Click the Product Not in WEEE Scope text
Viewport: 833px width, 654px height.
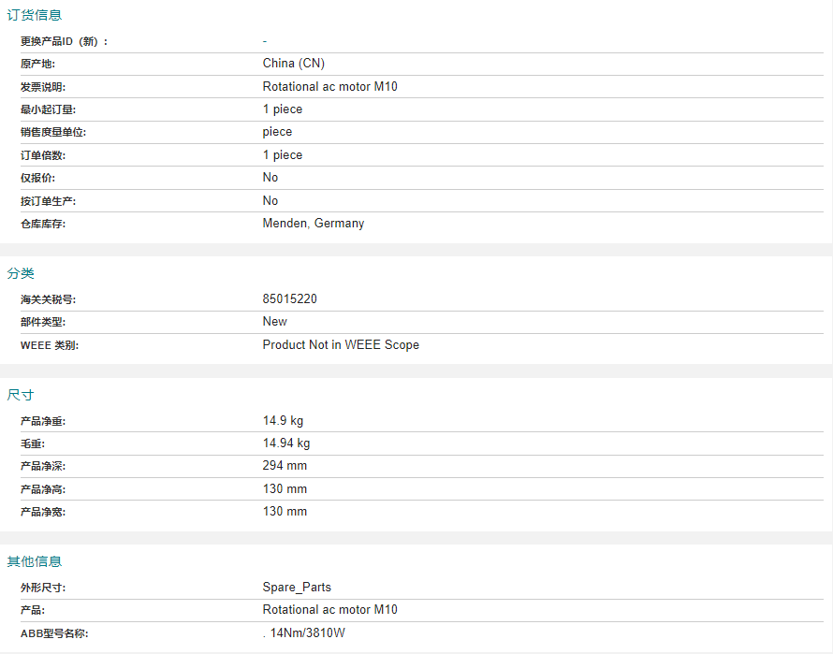point(341,345)
